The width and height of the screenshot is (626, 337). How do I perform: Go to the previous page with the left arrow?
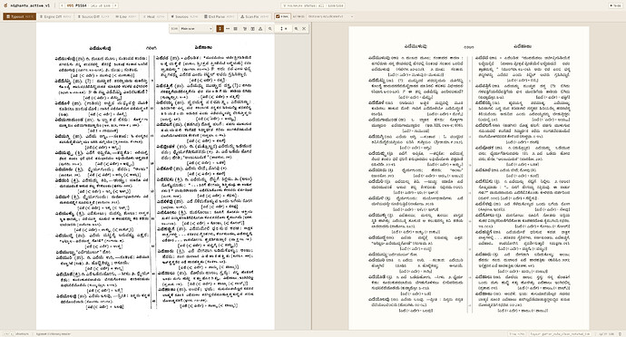(x=62, y=5)
